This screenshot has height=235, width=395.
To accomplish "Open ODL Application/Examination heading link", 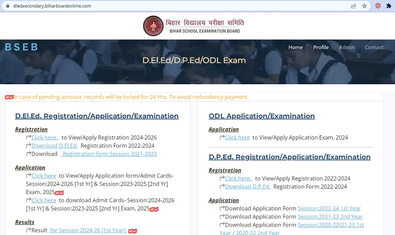I will tap(262, 116).
